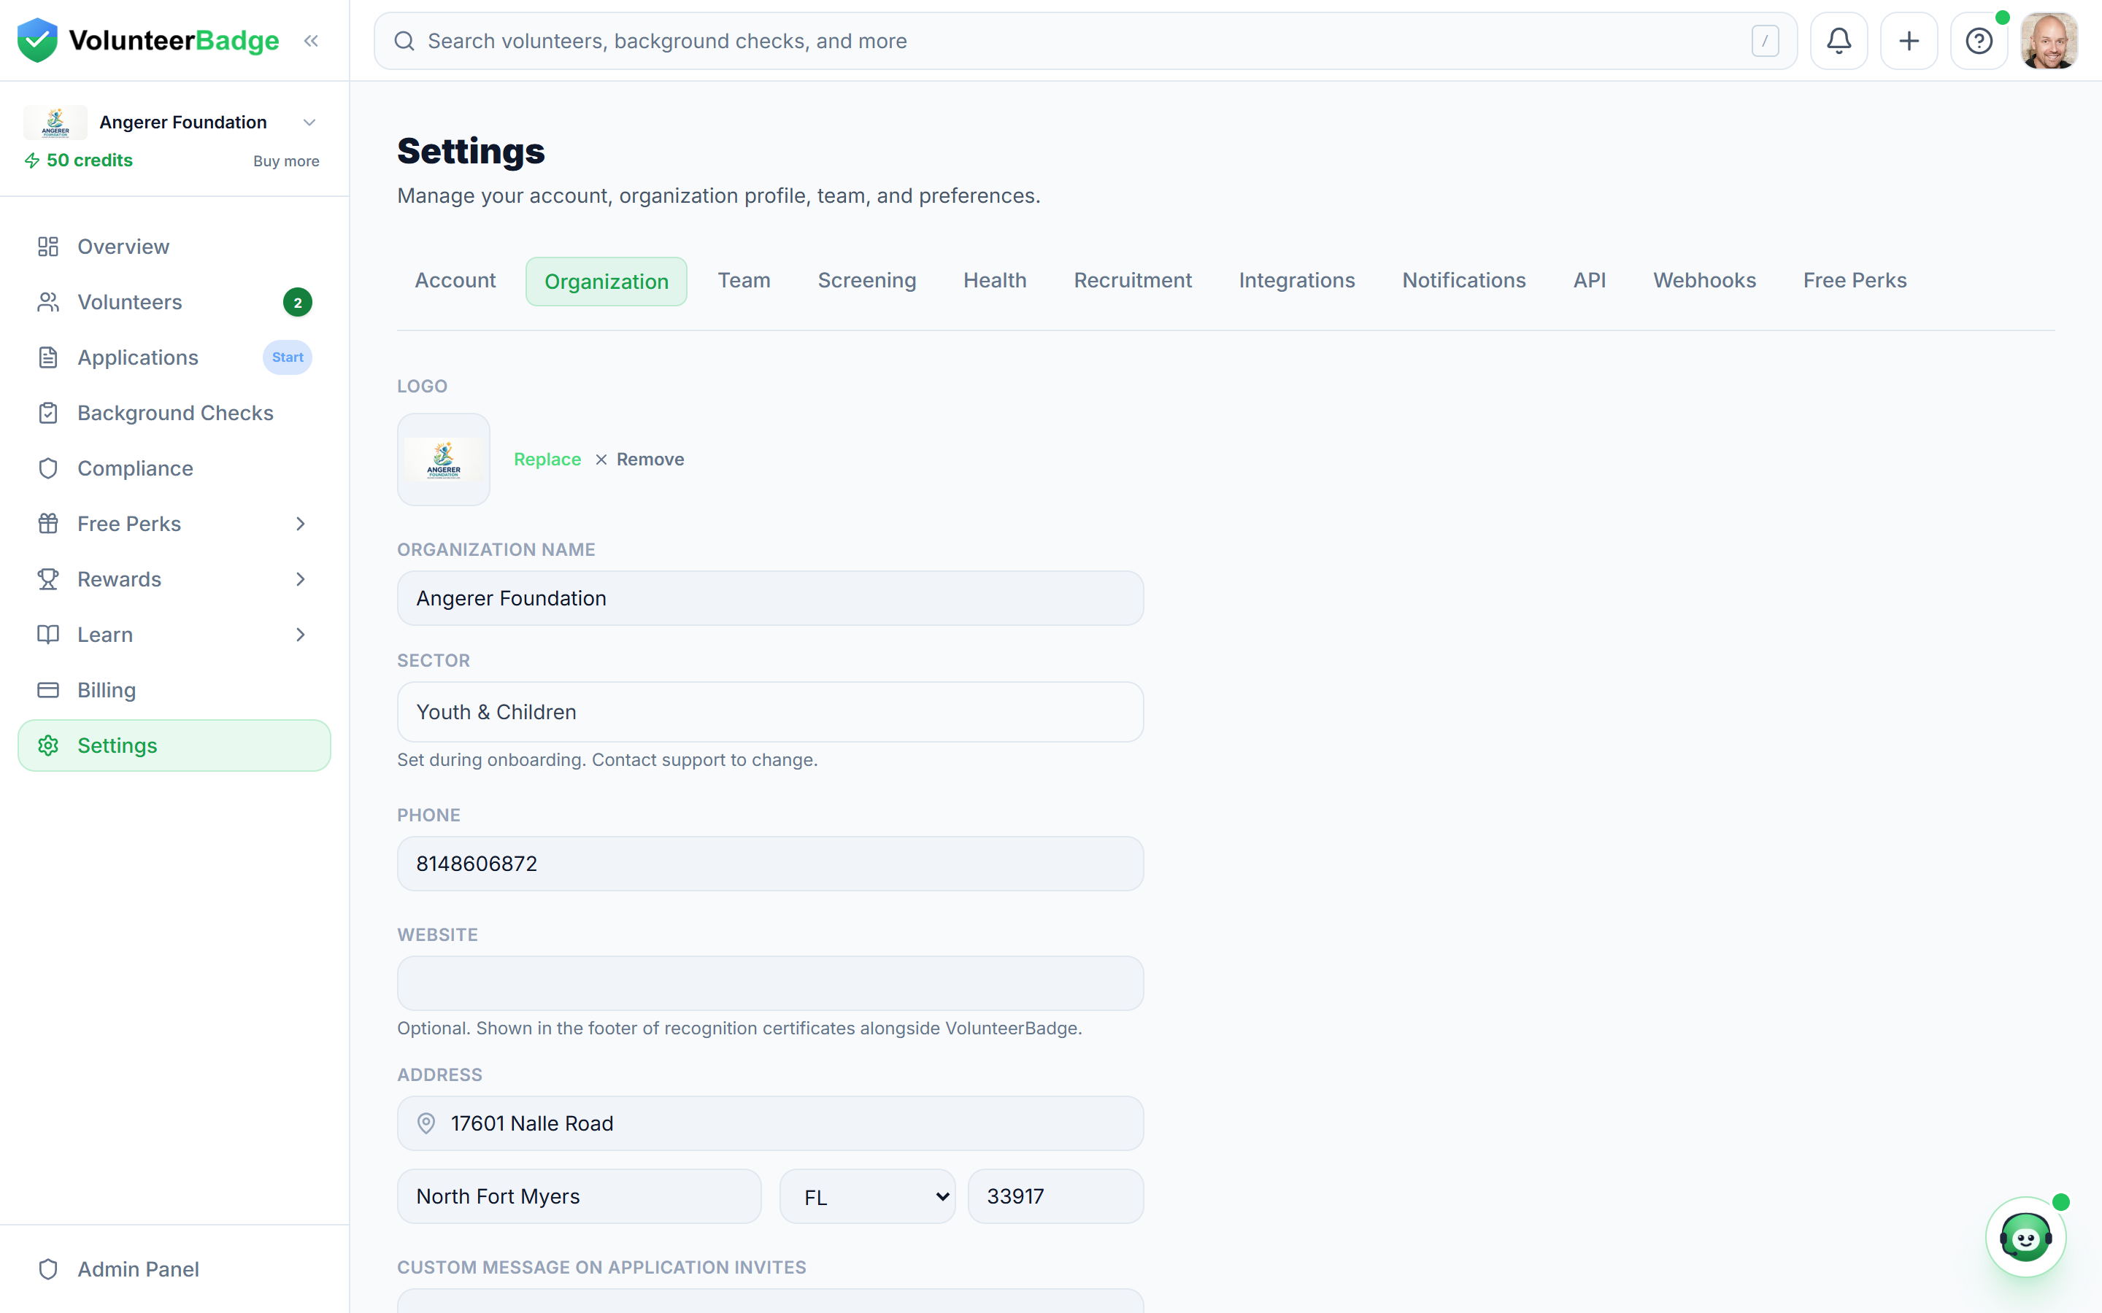The height and width of the screenshot is (1313, 2102).
Task: Open the Free Perks settings tab
Action: click(x=1855, y=281)
